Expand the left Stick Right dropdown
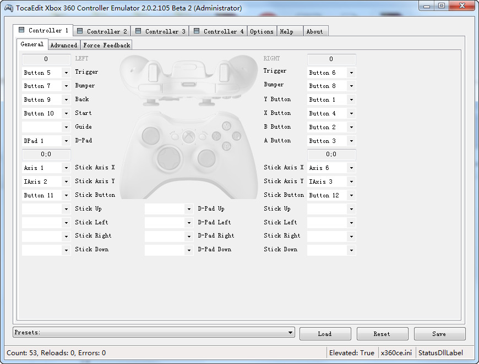Screen dimensions: 479x364 pyautogui.click(x=66, y=236)
